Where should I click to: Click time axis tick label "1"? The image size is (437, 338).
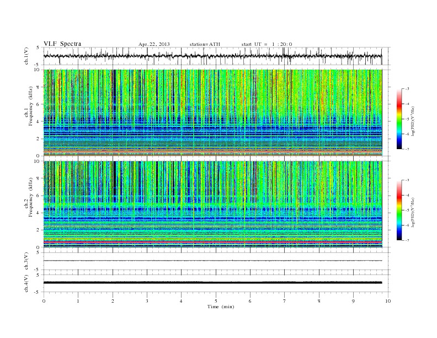coord(78,301)
